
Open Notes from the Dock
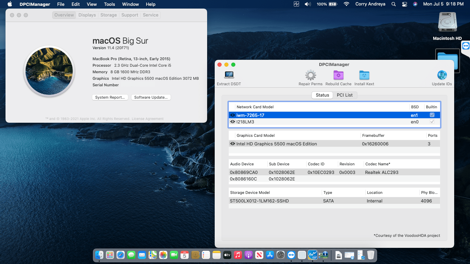216,255
